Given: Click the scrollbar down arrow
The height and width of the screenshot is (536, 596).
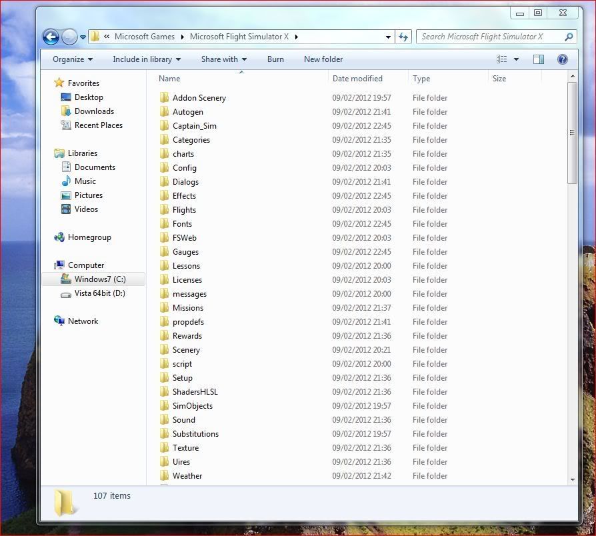Looking at the screenshot, I should click(573, 480).
